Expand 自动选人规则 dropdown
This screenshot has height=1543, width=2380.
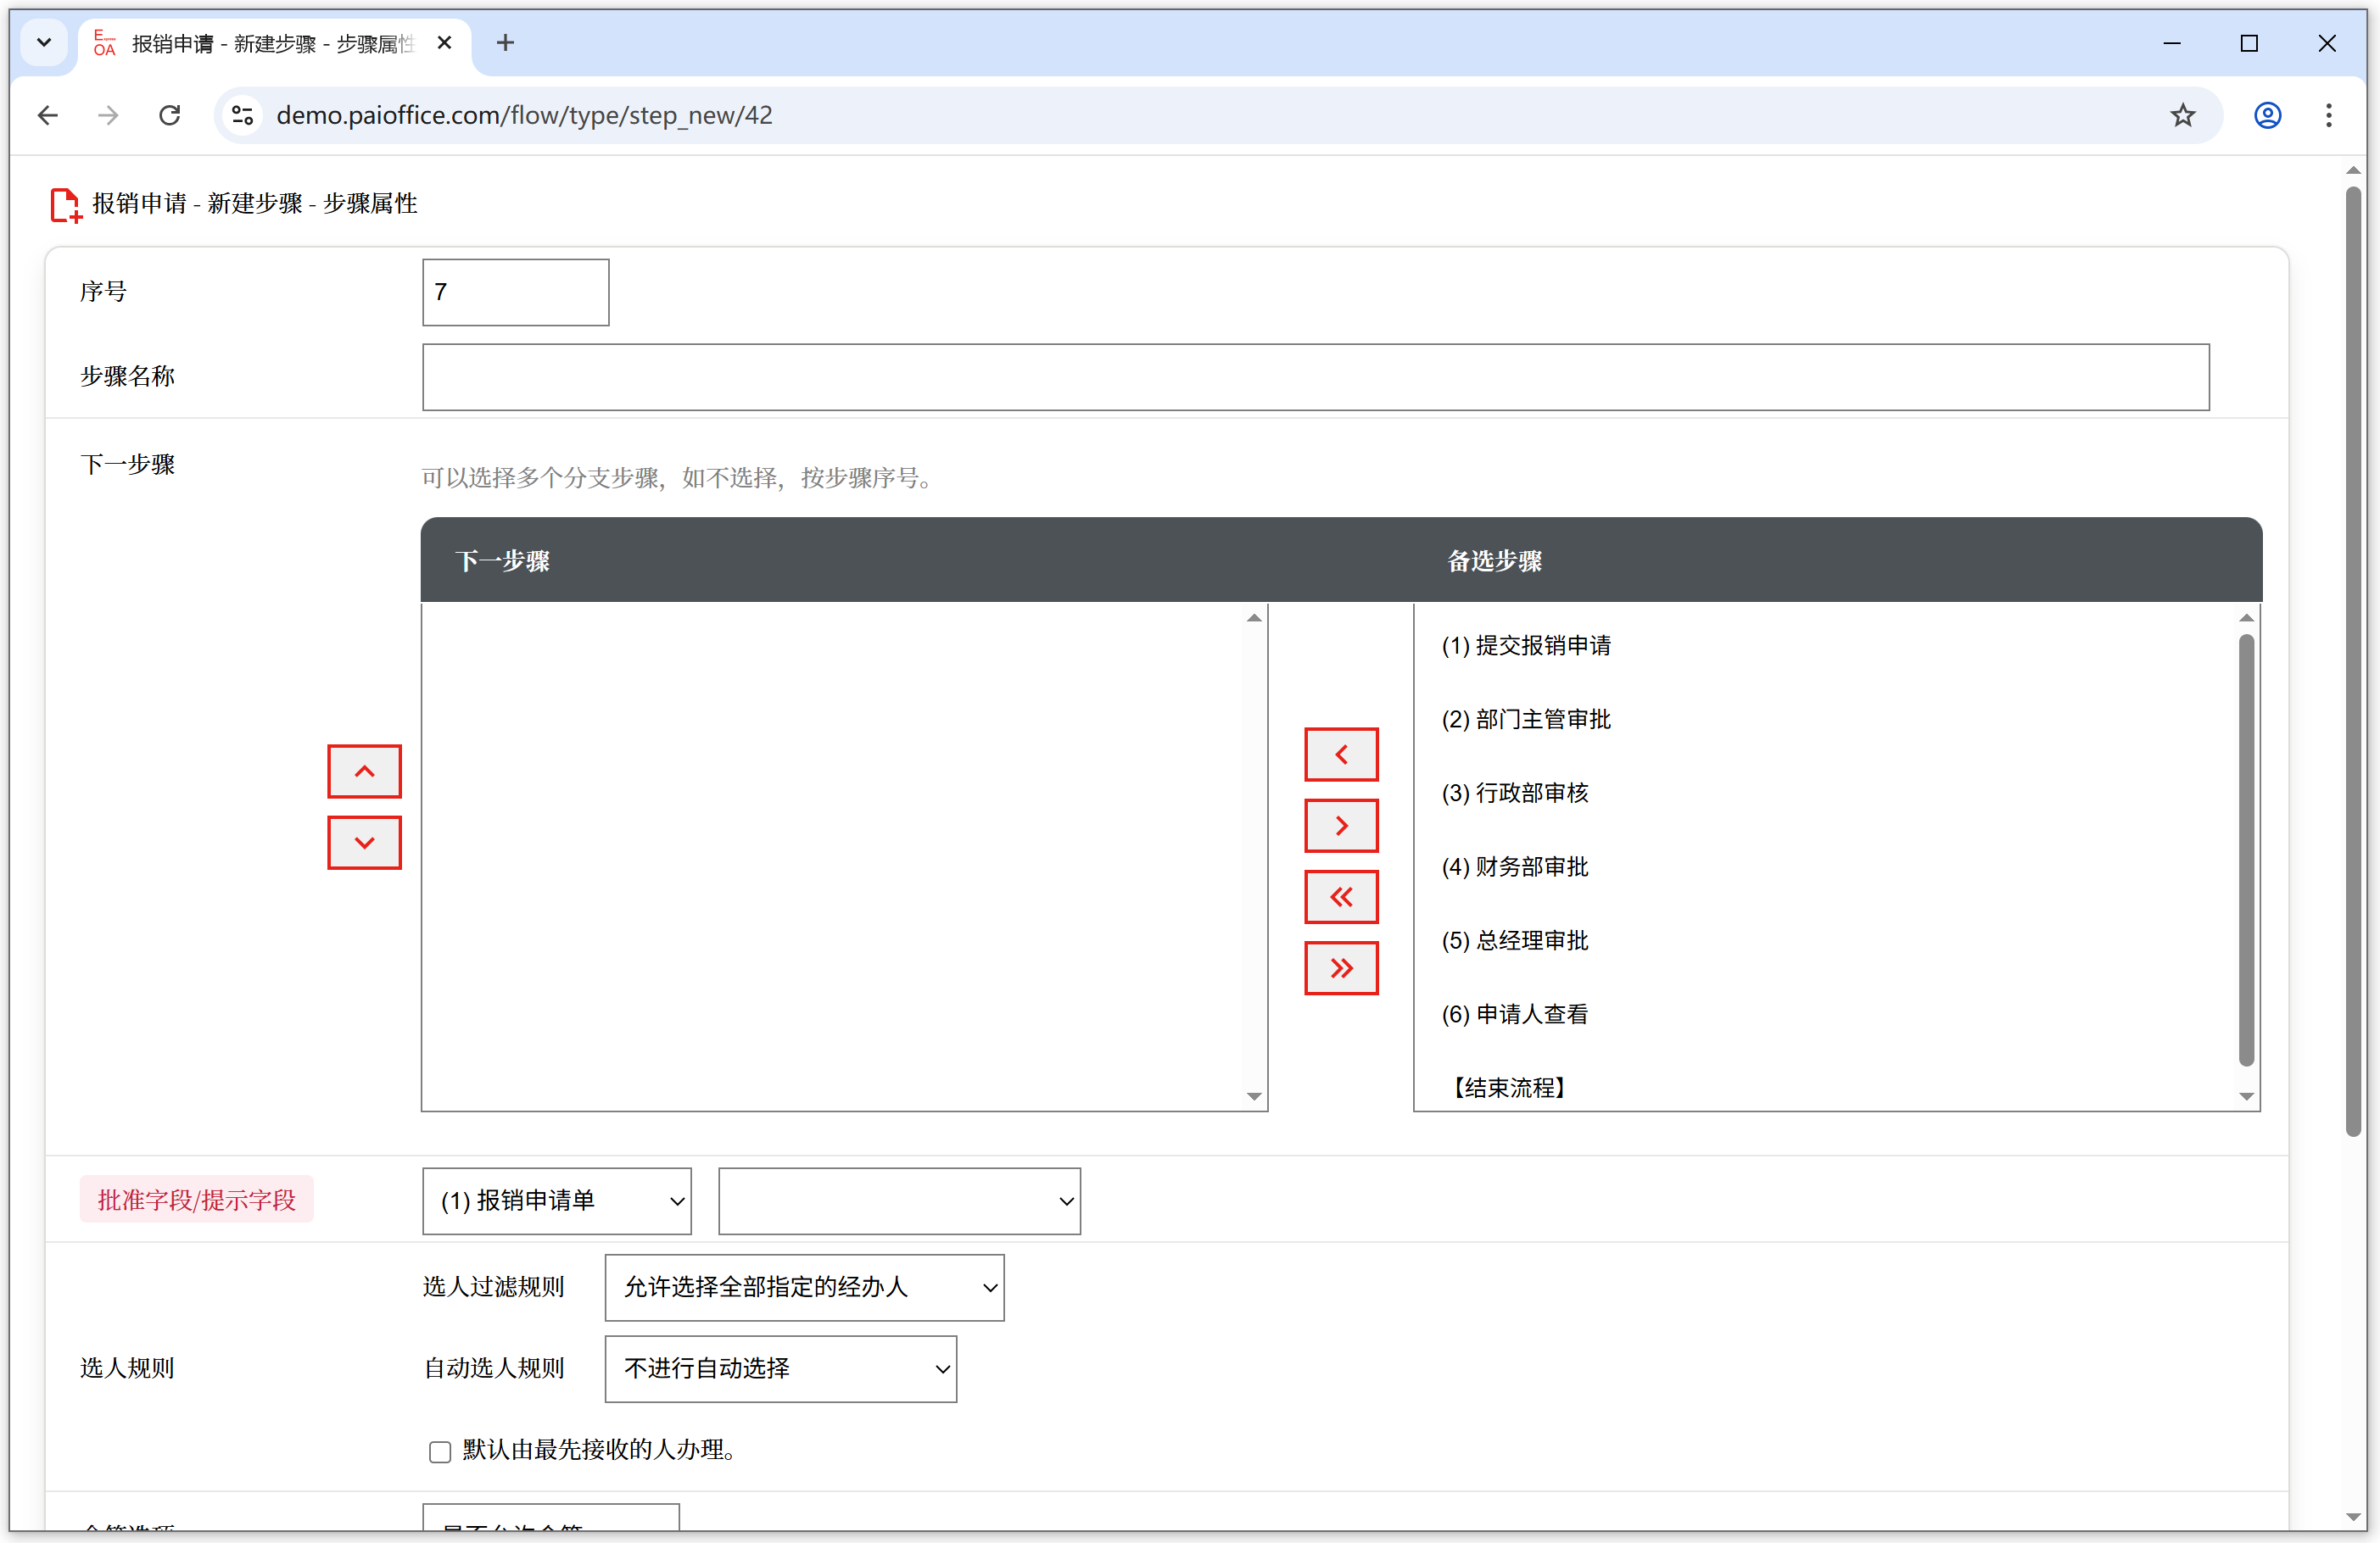click(780, 1368)
